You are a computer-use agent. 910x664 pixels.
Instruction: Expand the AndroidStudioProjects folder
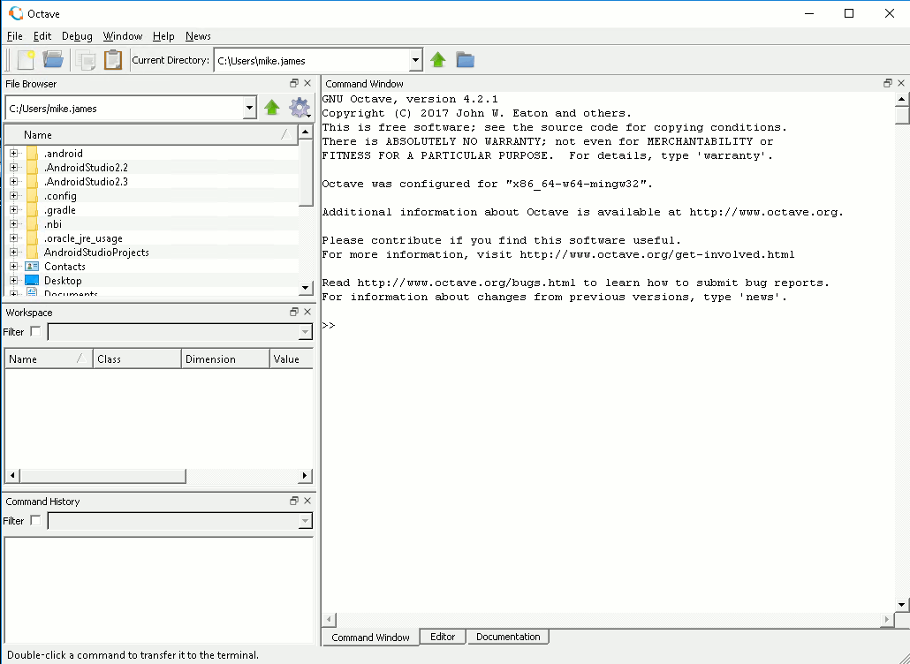(x=14, y=253)
